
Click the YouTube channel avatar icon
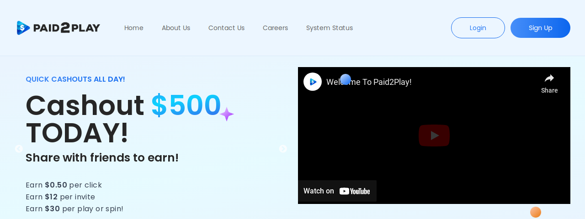click(x=313, y=82)
